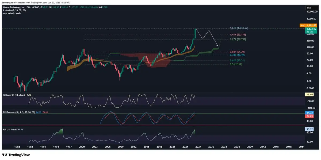Select the 0.786 (40.49) Fibonacci level label
Viewport: 321px width, 160px height.
237,55
